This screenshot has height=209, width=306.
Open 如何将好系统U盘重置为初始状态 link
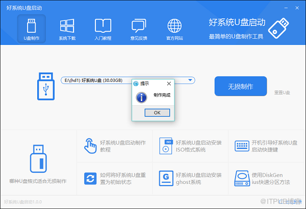point(123,178)
